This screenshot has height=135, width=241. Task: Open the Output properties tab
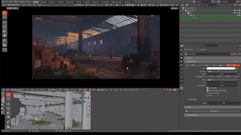pos(182,58)
